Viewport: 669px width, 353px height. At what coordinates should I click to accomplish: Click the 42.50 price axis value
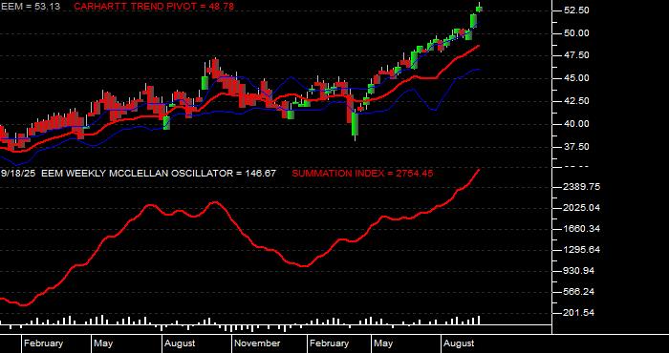[576, 101]
